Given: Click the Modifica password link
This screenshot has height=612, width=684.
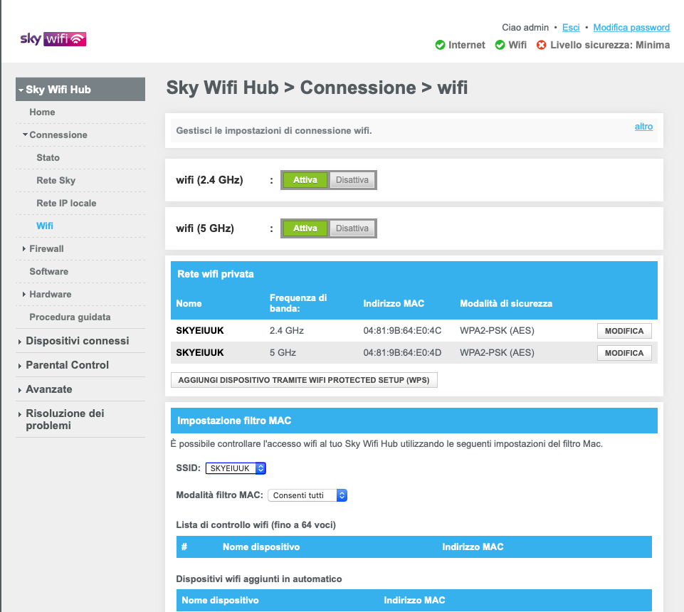Looking at the screenshot, I should click(x=631, y=28).
